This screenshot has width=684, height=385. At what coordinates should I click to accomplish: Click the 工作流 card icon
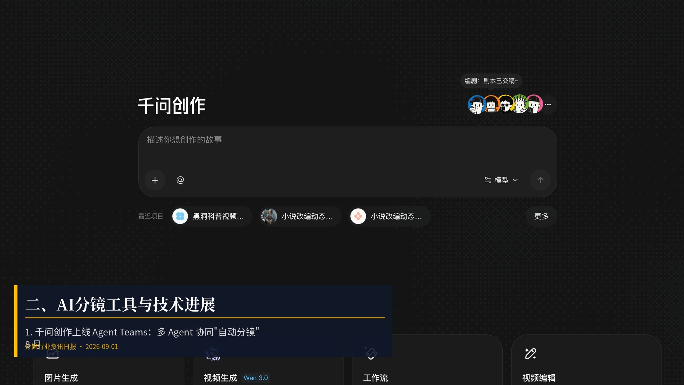click(x=371, y=354)
